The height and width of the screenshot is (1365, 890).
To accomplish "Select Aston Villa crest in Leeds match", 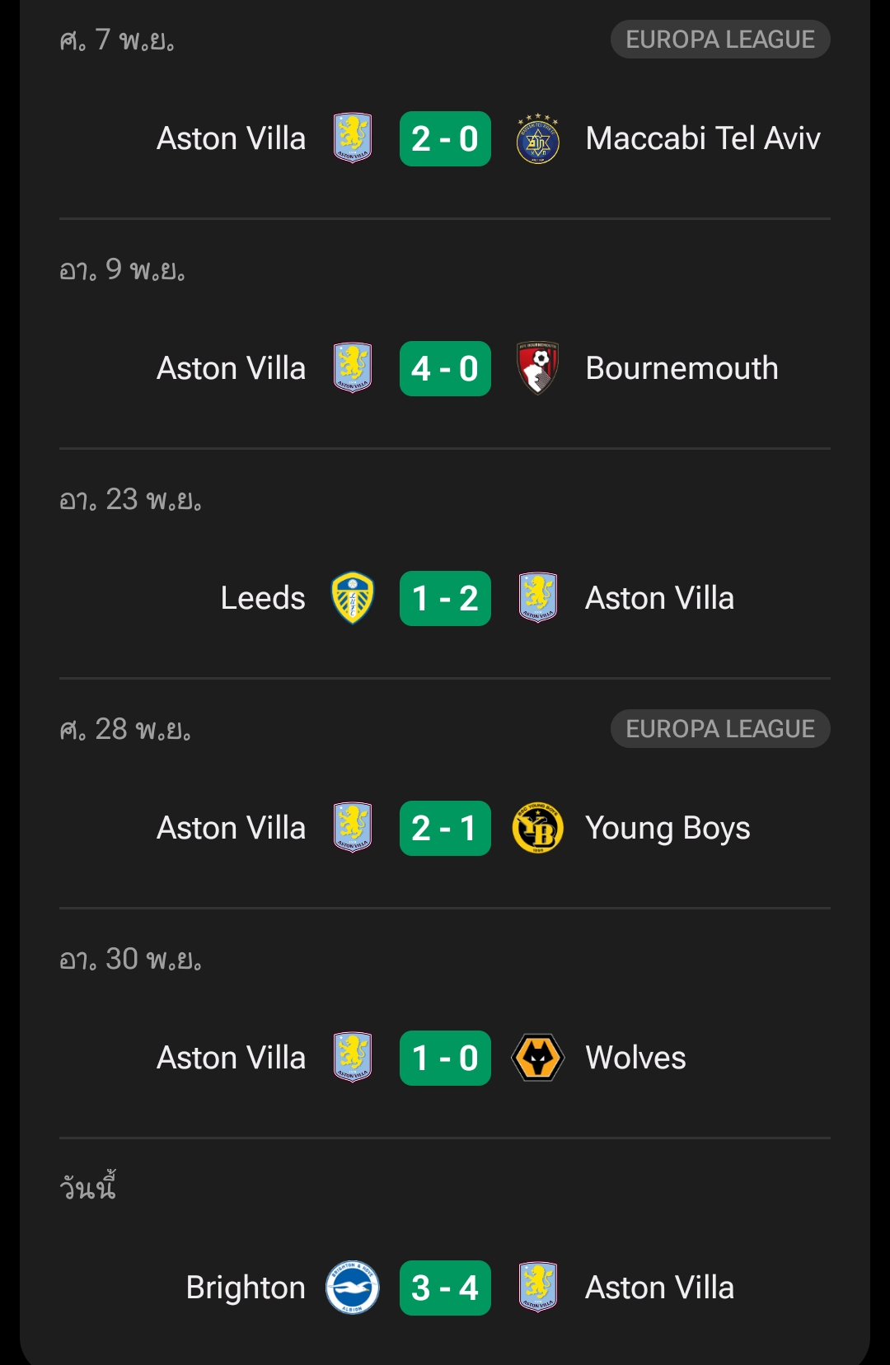I will pyautogui.click(x=537, y=598).
